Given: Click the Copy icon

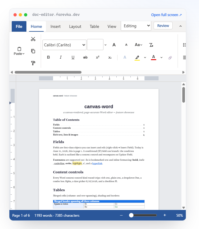Looking at the screenshot, I should [x=33, y=51].
